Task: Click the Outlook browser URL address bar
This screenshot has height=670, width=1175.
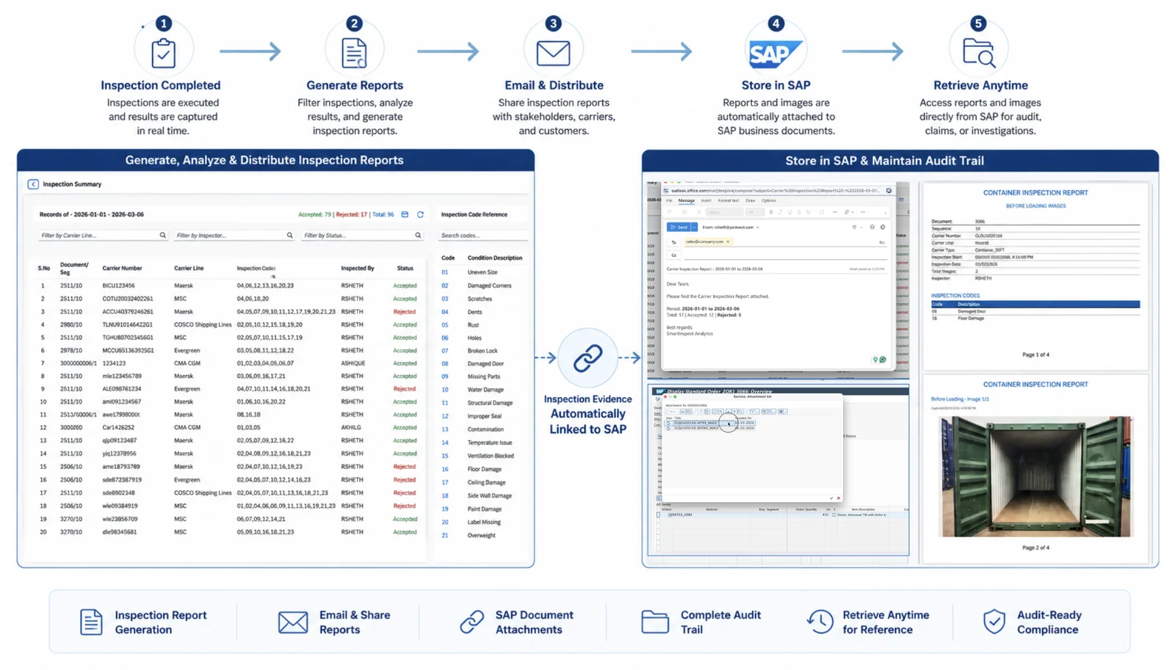Action: pos(775,191)
